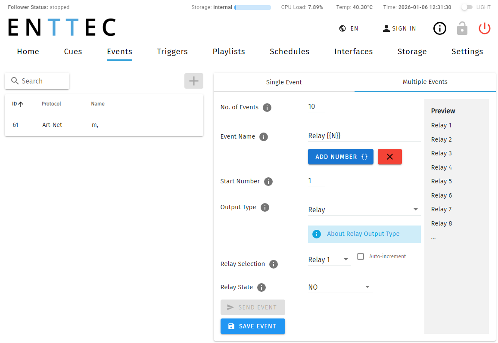The width and height of the screenshot is (498, 343).
Task: Show info for Relay Selection
Action: [x=274, y=264]
